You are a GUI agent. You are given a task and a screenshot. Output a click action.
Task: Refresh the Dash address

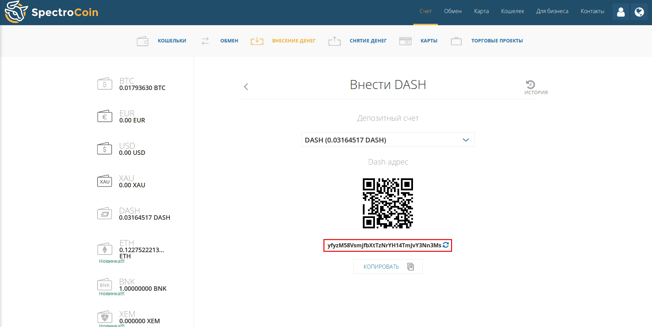[x=446, y=245]
